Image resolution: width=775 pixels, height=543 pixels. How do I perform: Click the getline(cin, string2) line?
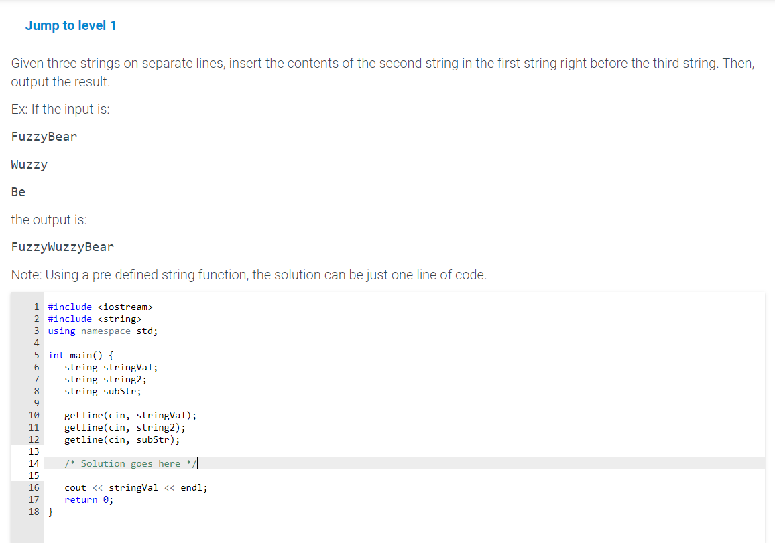point(125,427)
